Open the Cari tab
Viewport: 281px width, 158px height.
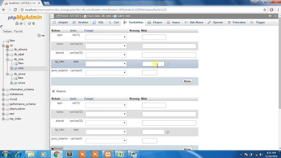(114, 22)
